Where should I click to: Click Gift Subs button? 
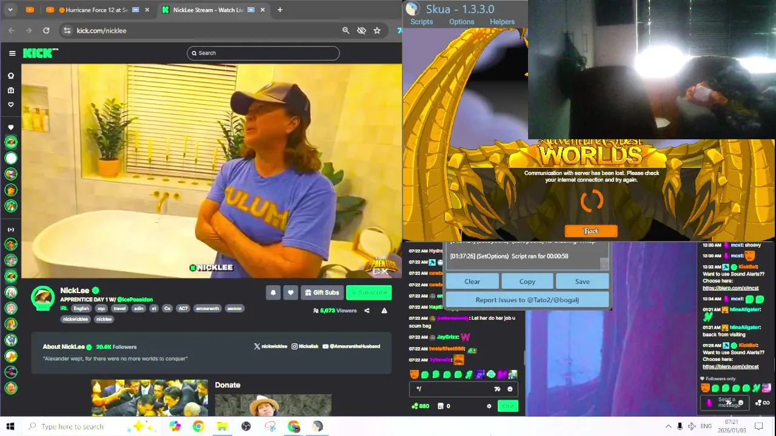click(x=322, y=292)
